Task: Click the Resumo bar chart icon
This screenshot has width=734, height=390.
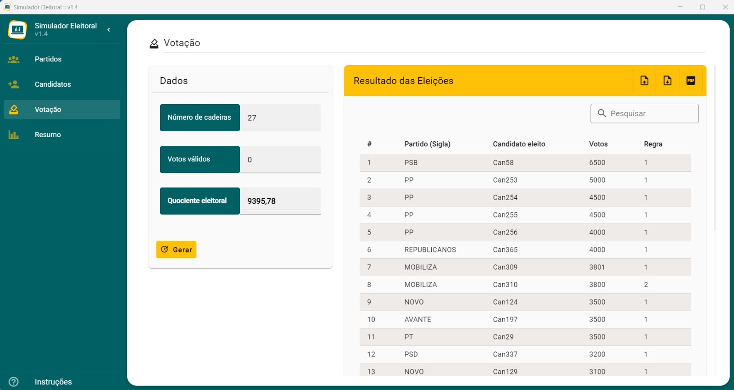Action: [x=14, y=135]
